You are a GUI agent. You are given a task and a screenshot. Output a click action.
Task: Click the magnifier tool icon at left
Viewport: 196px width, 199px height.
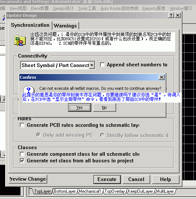(4, 18)
